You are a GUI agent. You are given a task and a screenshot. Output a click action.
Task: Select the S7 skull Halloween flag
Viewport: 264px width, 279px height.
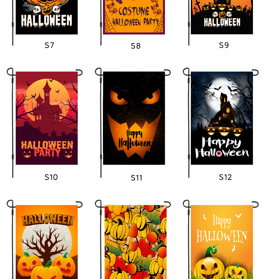click(47, 17)
